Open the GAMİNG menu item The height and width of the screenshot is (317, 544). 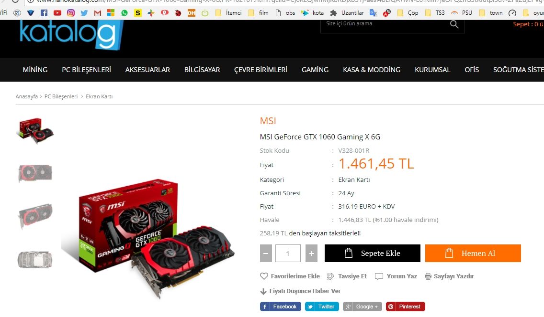315,70
